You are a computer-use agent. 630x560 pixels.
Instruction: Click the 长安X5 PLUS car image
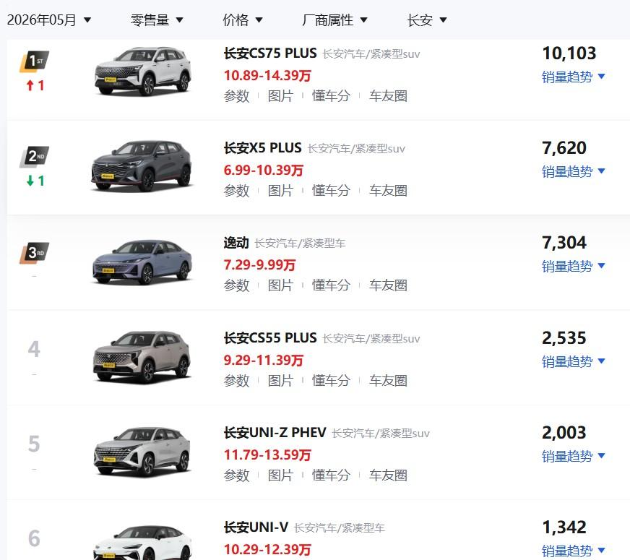[x=142, y=166]
